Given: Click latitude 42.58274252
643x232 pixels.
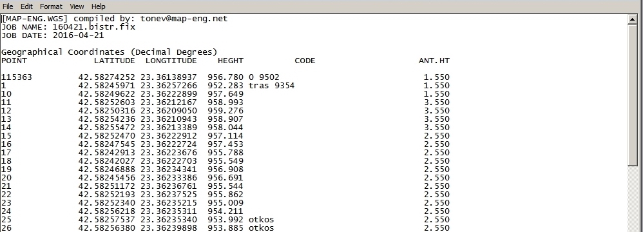Looking at the screenshot, I should [x=106, y=77].
